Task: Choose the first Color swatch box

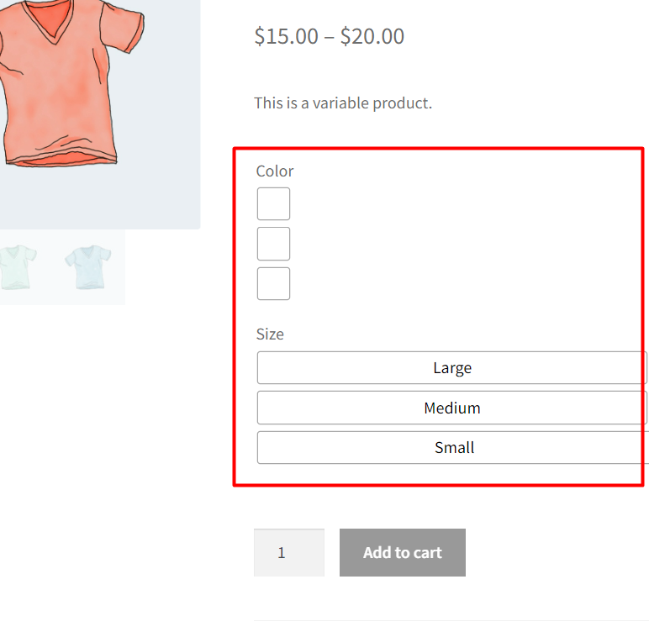Action: 273,204
